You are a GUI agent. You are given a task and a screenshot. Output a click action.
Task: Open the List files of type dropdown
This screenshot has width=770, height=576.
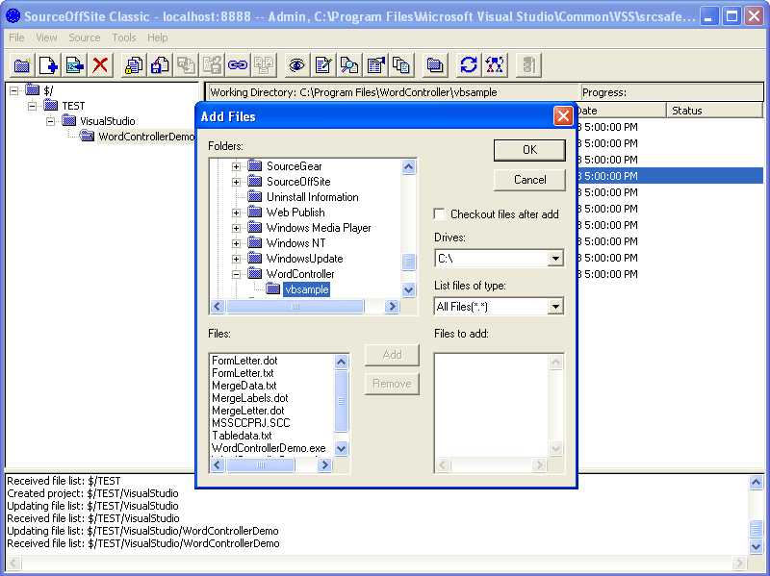(555, 306)
